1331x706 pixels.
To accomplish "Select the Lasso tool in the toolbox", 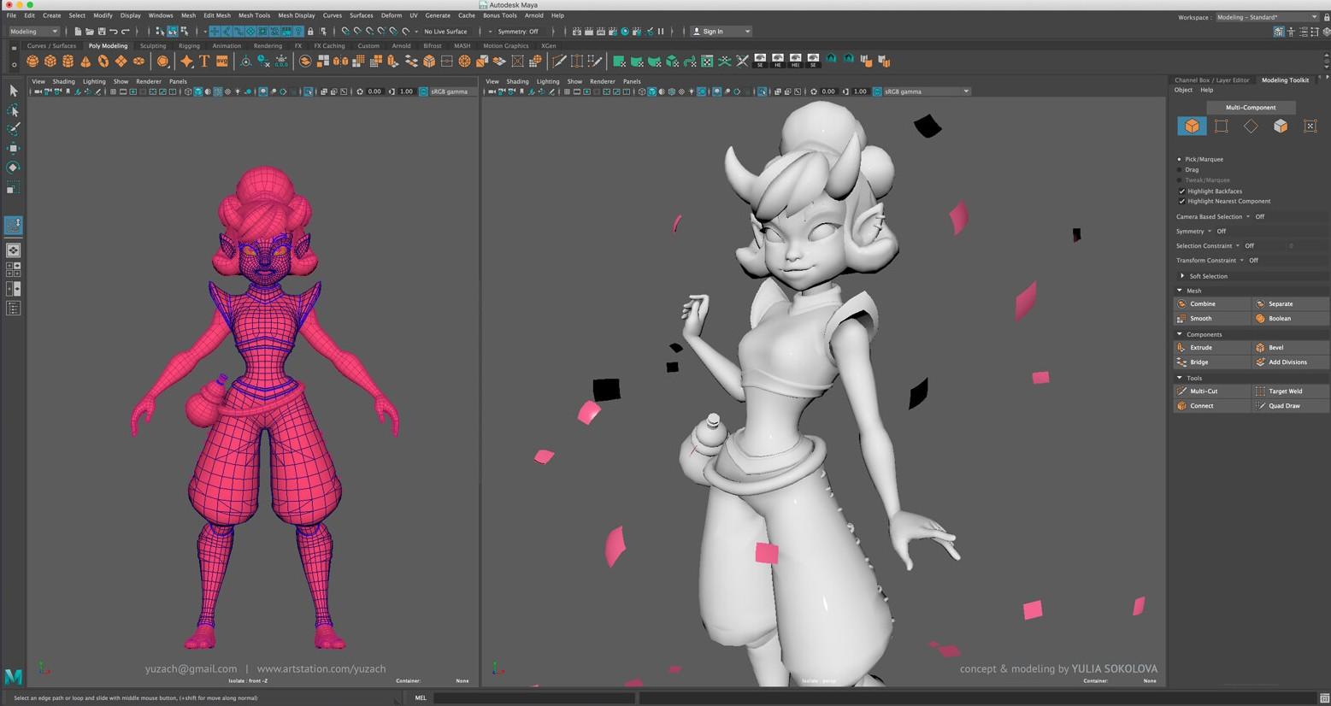I will [x=13, y=110].
